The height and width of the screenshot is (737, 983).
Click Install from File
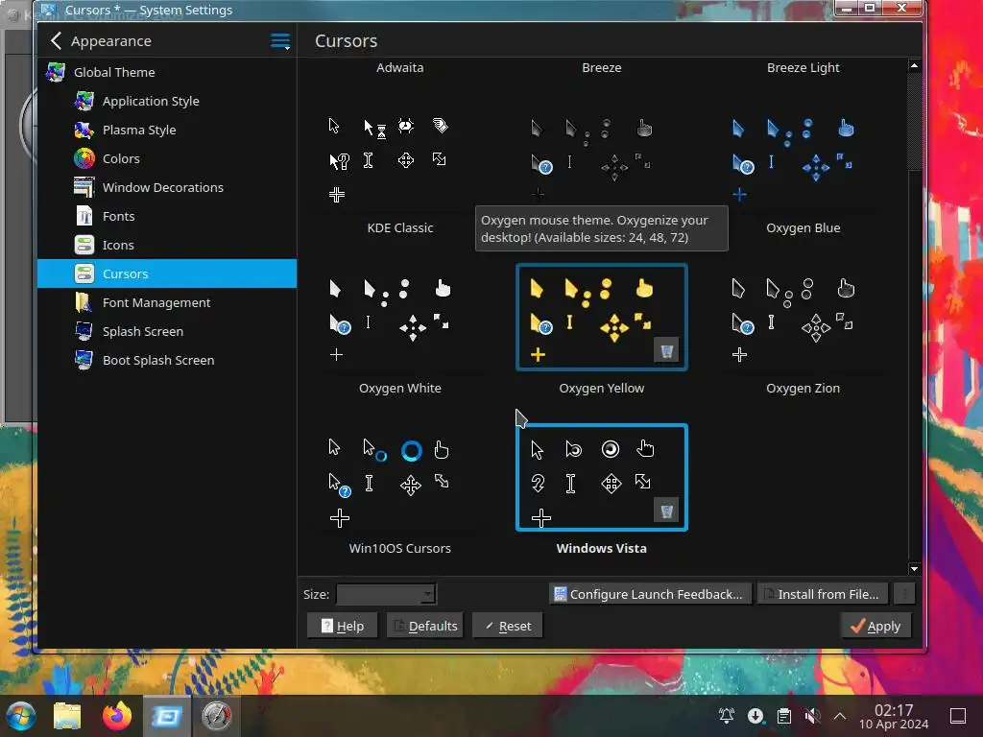click(823, 593)
